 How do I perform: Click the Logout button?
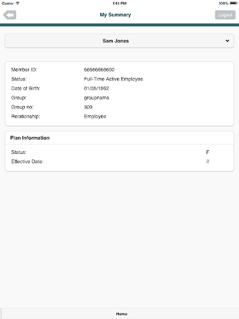click(x=225, y=15)
